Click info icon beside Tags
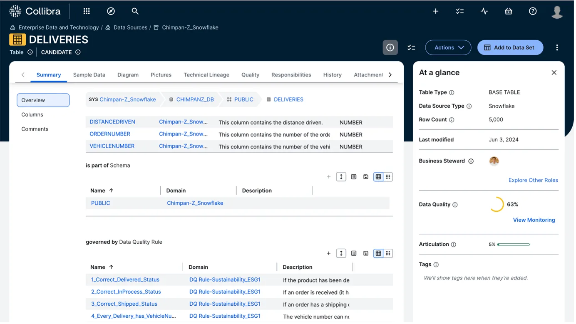Image resolution: width=576 pixels, height=324 pixels. click(436, 265)
